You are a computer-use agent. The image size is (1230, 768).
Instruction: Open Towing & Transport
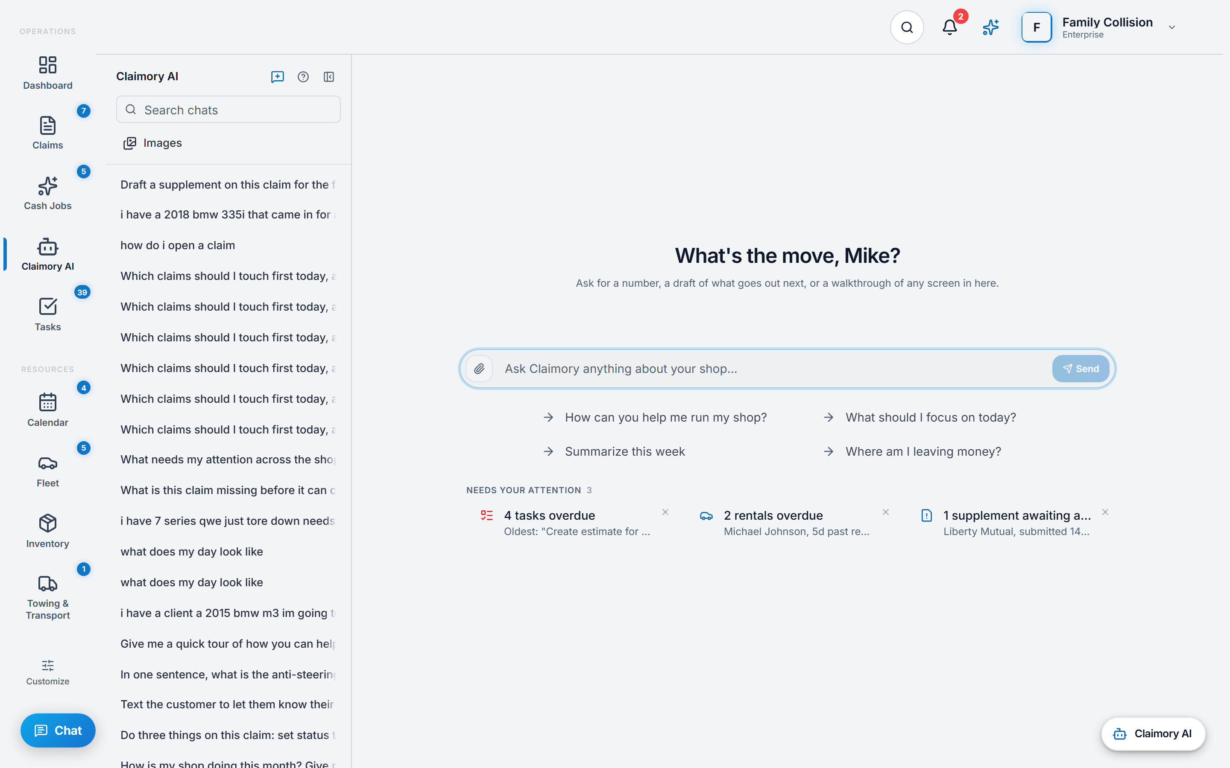[x=48, y=597]
